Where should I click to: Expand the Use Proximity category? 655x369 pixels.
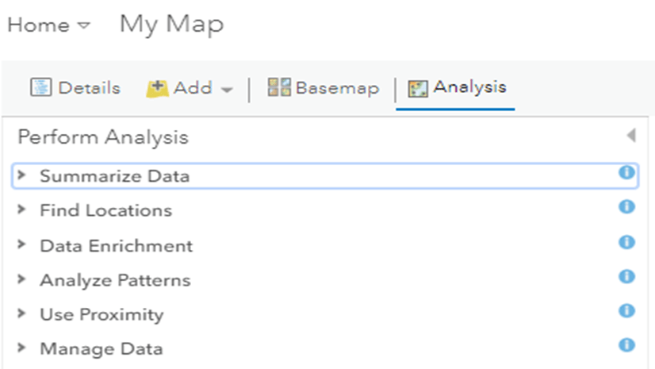click(22, 314)
